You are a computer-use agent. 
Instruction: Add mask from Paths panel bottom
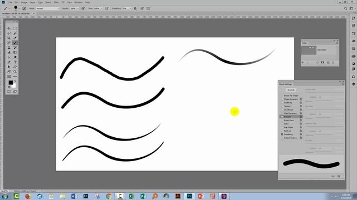point(322,62)
